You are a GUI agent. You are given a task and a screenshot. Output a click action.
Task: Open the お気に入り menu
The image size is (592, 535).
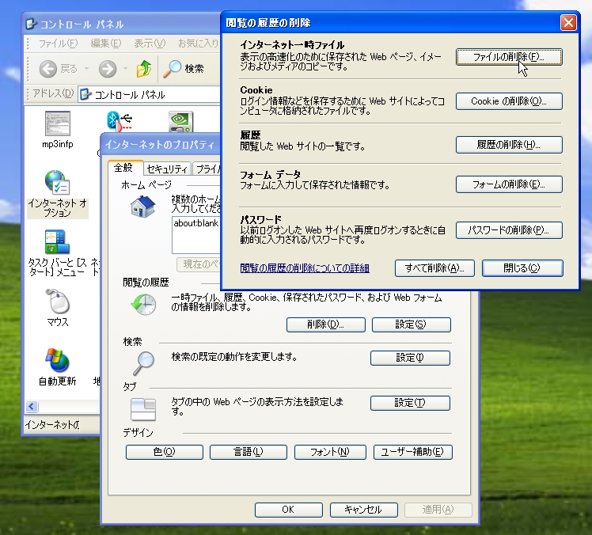tap(199, 44)
